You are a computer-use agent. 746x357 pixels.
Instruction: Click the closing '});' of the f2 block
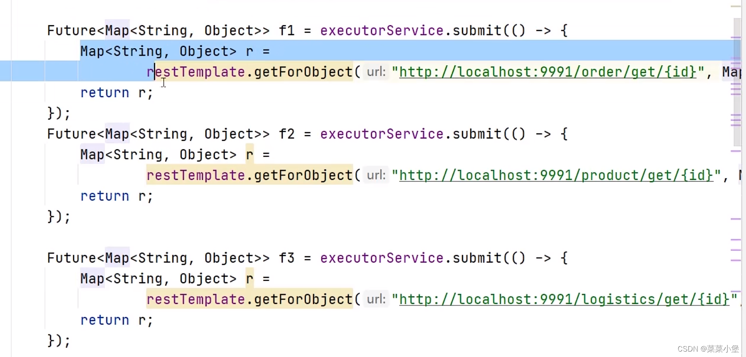[x=59, y=217]
